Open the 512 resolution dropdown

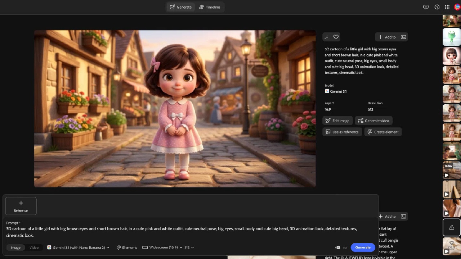coord(189,247)
